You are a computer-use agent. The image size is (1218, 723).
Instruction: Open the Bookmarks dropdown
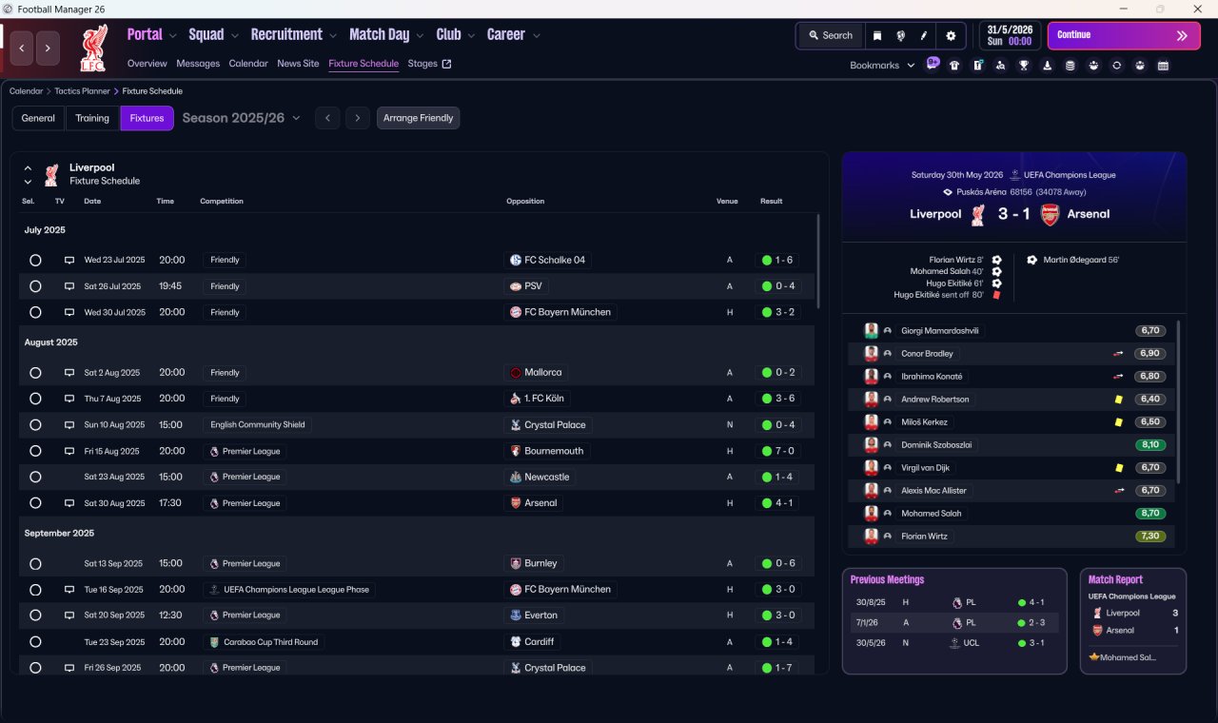pyautogui.click(x=883, y=65)
